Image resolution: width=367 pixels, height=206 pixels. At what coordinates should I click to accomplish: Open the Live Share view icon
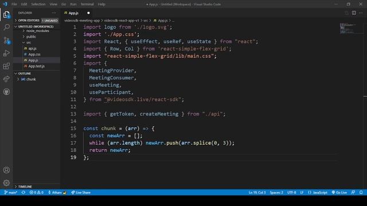tap(6, 79)
